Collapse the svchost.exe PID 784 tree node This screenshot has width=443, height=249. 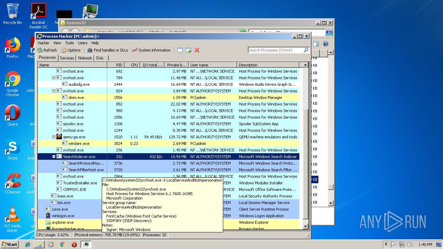click(x=54, y=78)
